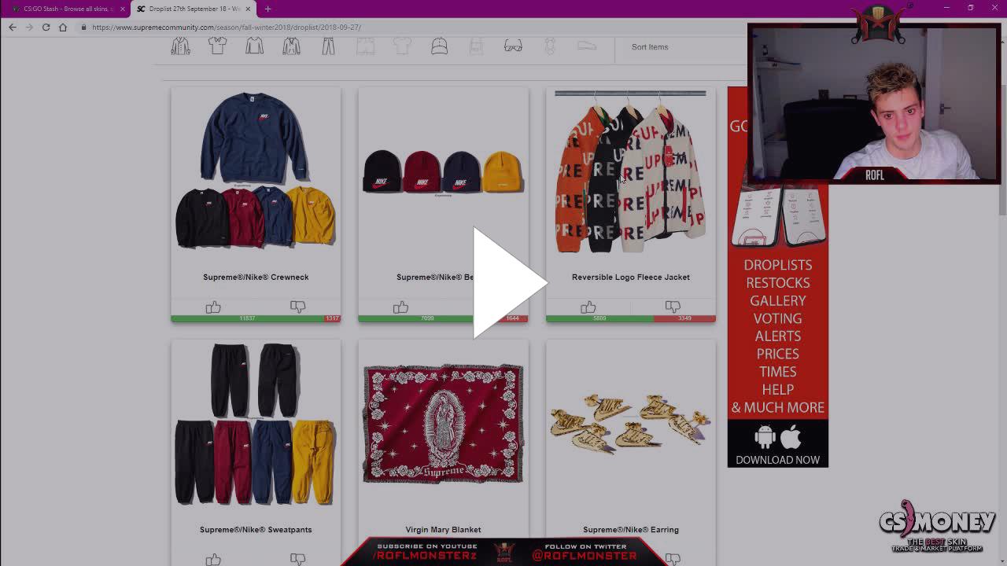The width and height of the screenshot is (1007, 566).
Task: Open the Sweatpants product image
Action: point(256,423)
